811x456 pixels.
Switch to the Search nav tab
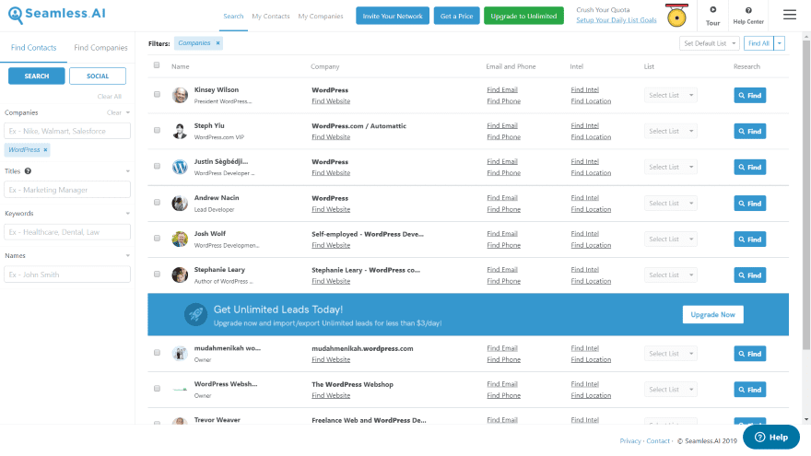(x=233, y=17)
